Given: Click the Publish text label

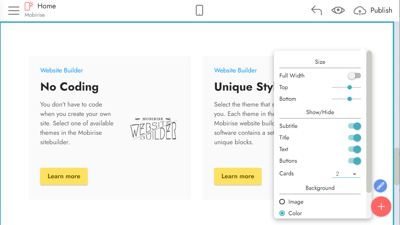Looking at the screenshot, I should (x=381, y=10).
